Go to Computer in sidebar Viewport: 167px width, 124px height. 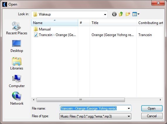pos(17,81)
